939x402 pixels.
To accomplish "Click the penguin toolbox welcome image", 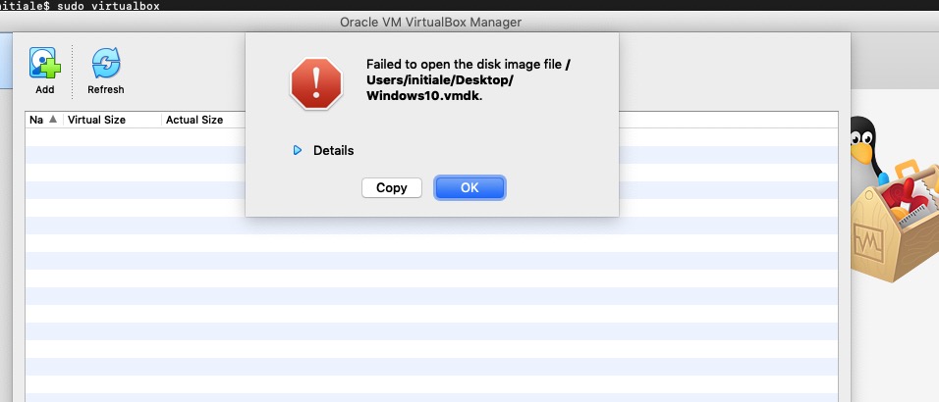I will point(895,197).
